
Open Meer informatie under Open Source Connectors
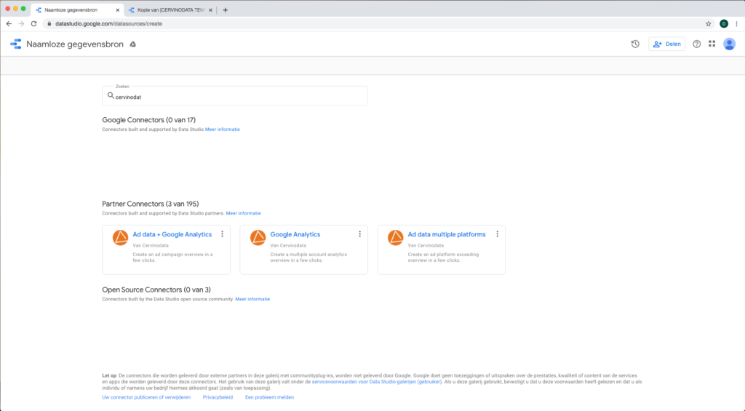[252, 300]
